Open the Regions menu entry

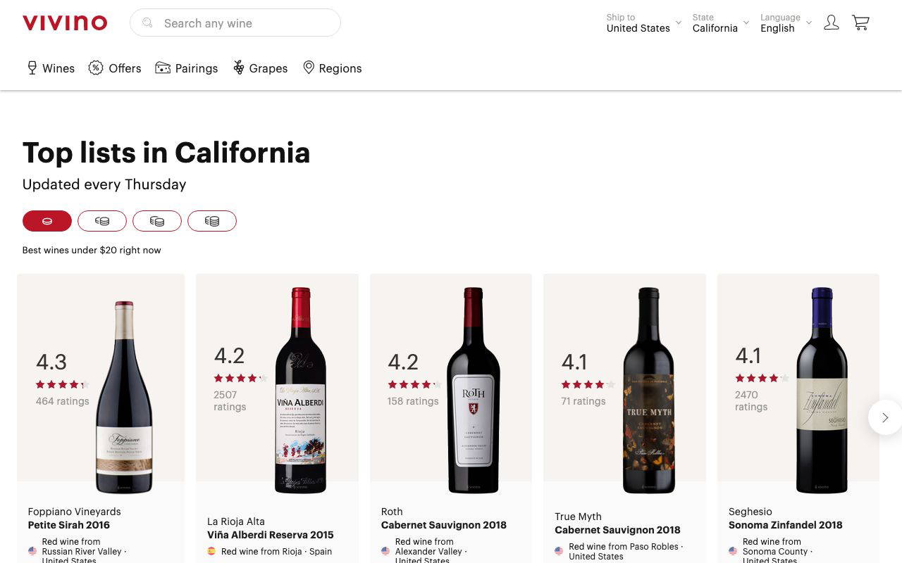(x=340, y=68)
